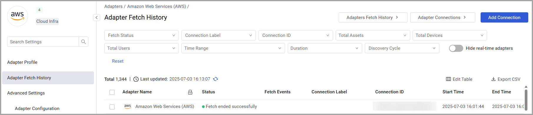Focus the Search Settings input field
This screenshot has height=115, width=533.
click(43, 42)
